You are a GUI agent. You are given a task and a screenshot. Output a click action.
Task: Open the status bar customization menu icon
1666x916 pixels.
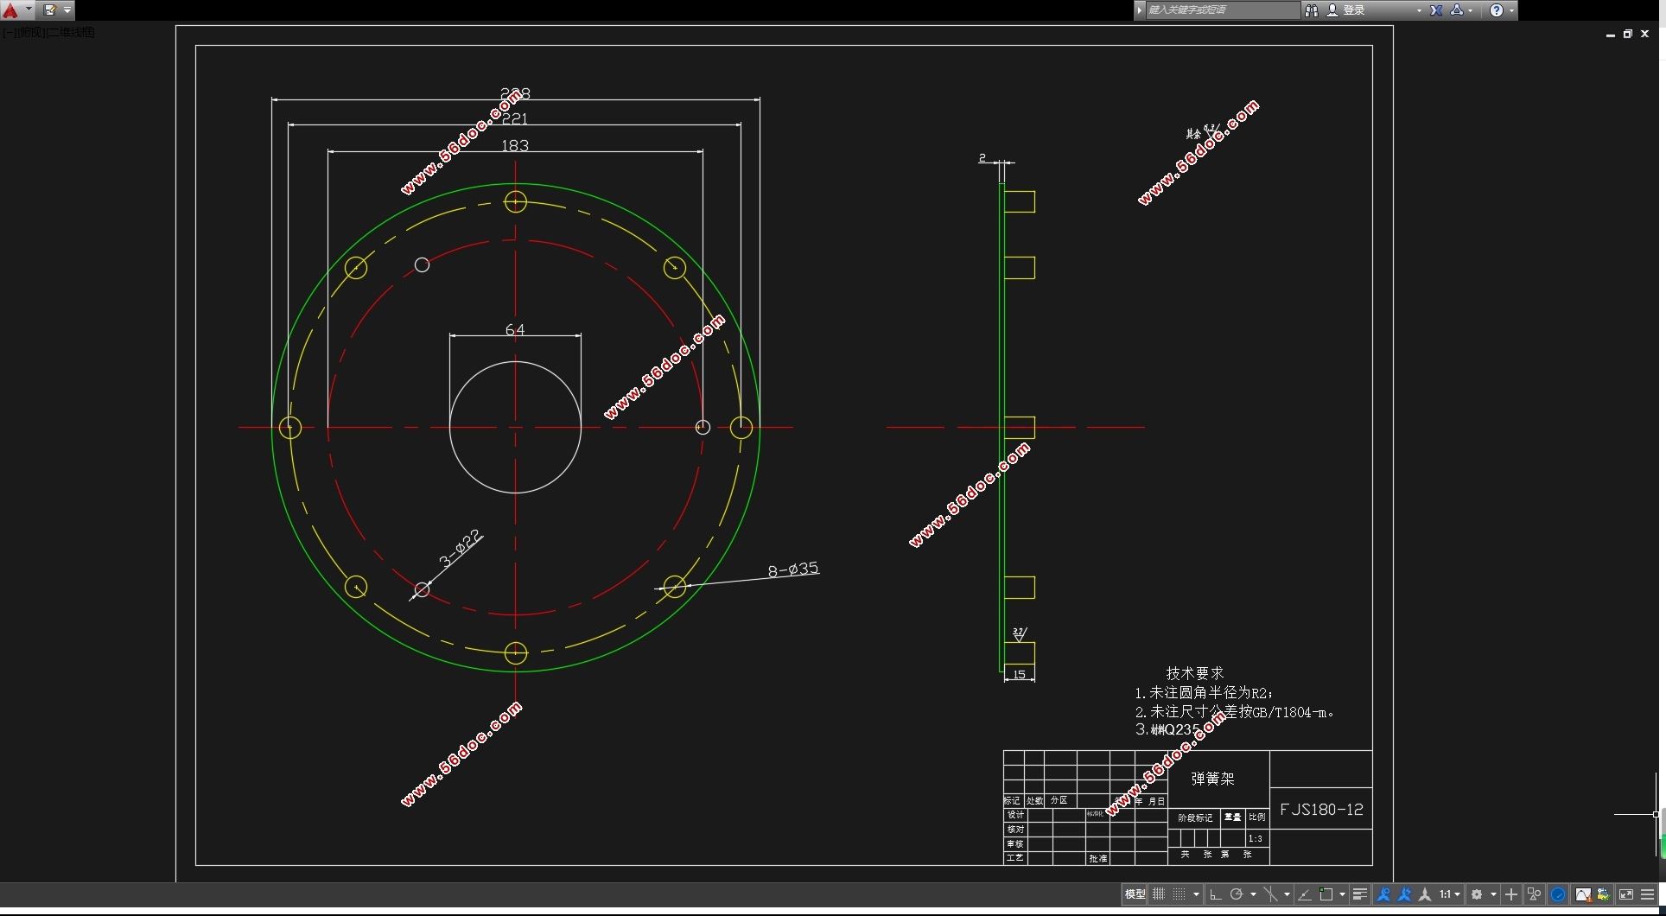pyautogui.click(x=1647, y=894)
